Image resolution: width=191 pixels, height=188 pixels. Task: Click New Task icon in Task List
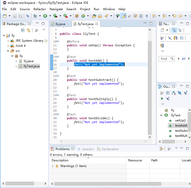(x=162, y=30)
